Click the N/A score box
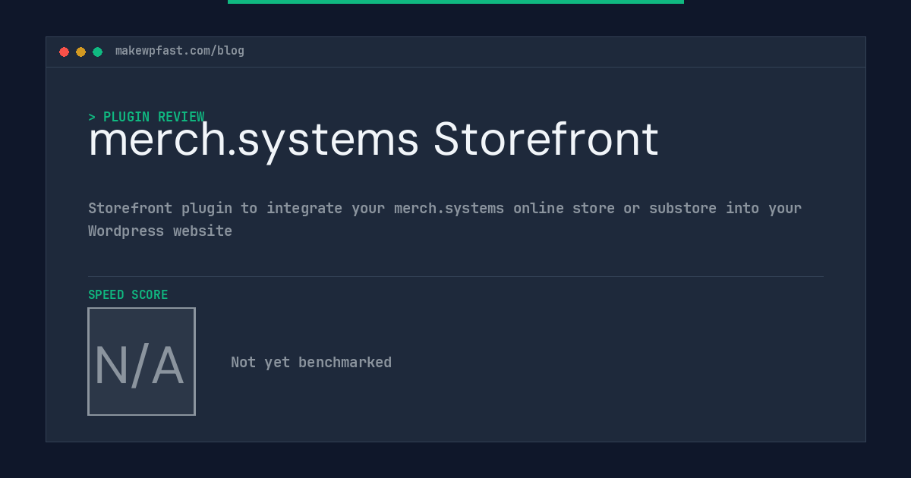The height and width of the screenshot is (478, 911). tap(141, 361)
